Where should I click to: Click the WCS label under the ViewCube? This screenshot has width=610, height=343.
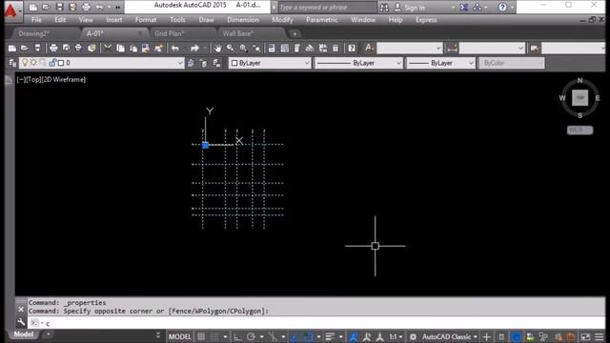pos(579,131)
